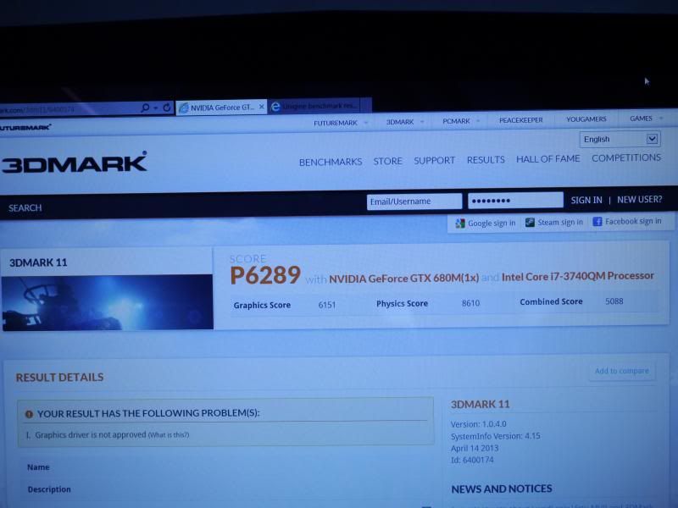Click the Google sign in icon
Image resolution: width=678 pixels, height=508 pixels.
tap(460, 224)
